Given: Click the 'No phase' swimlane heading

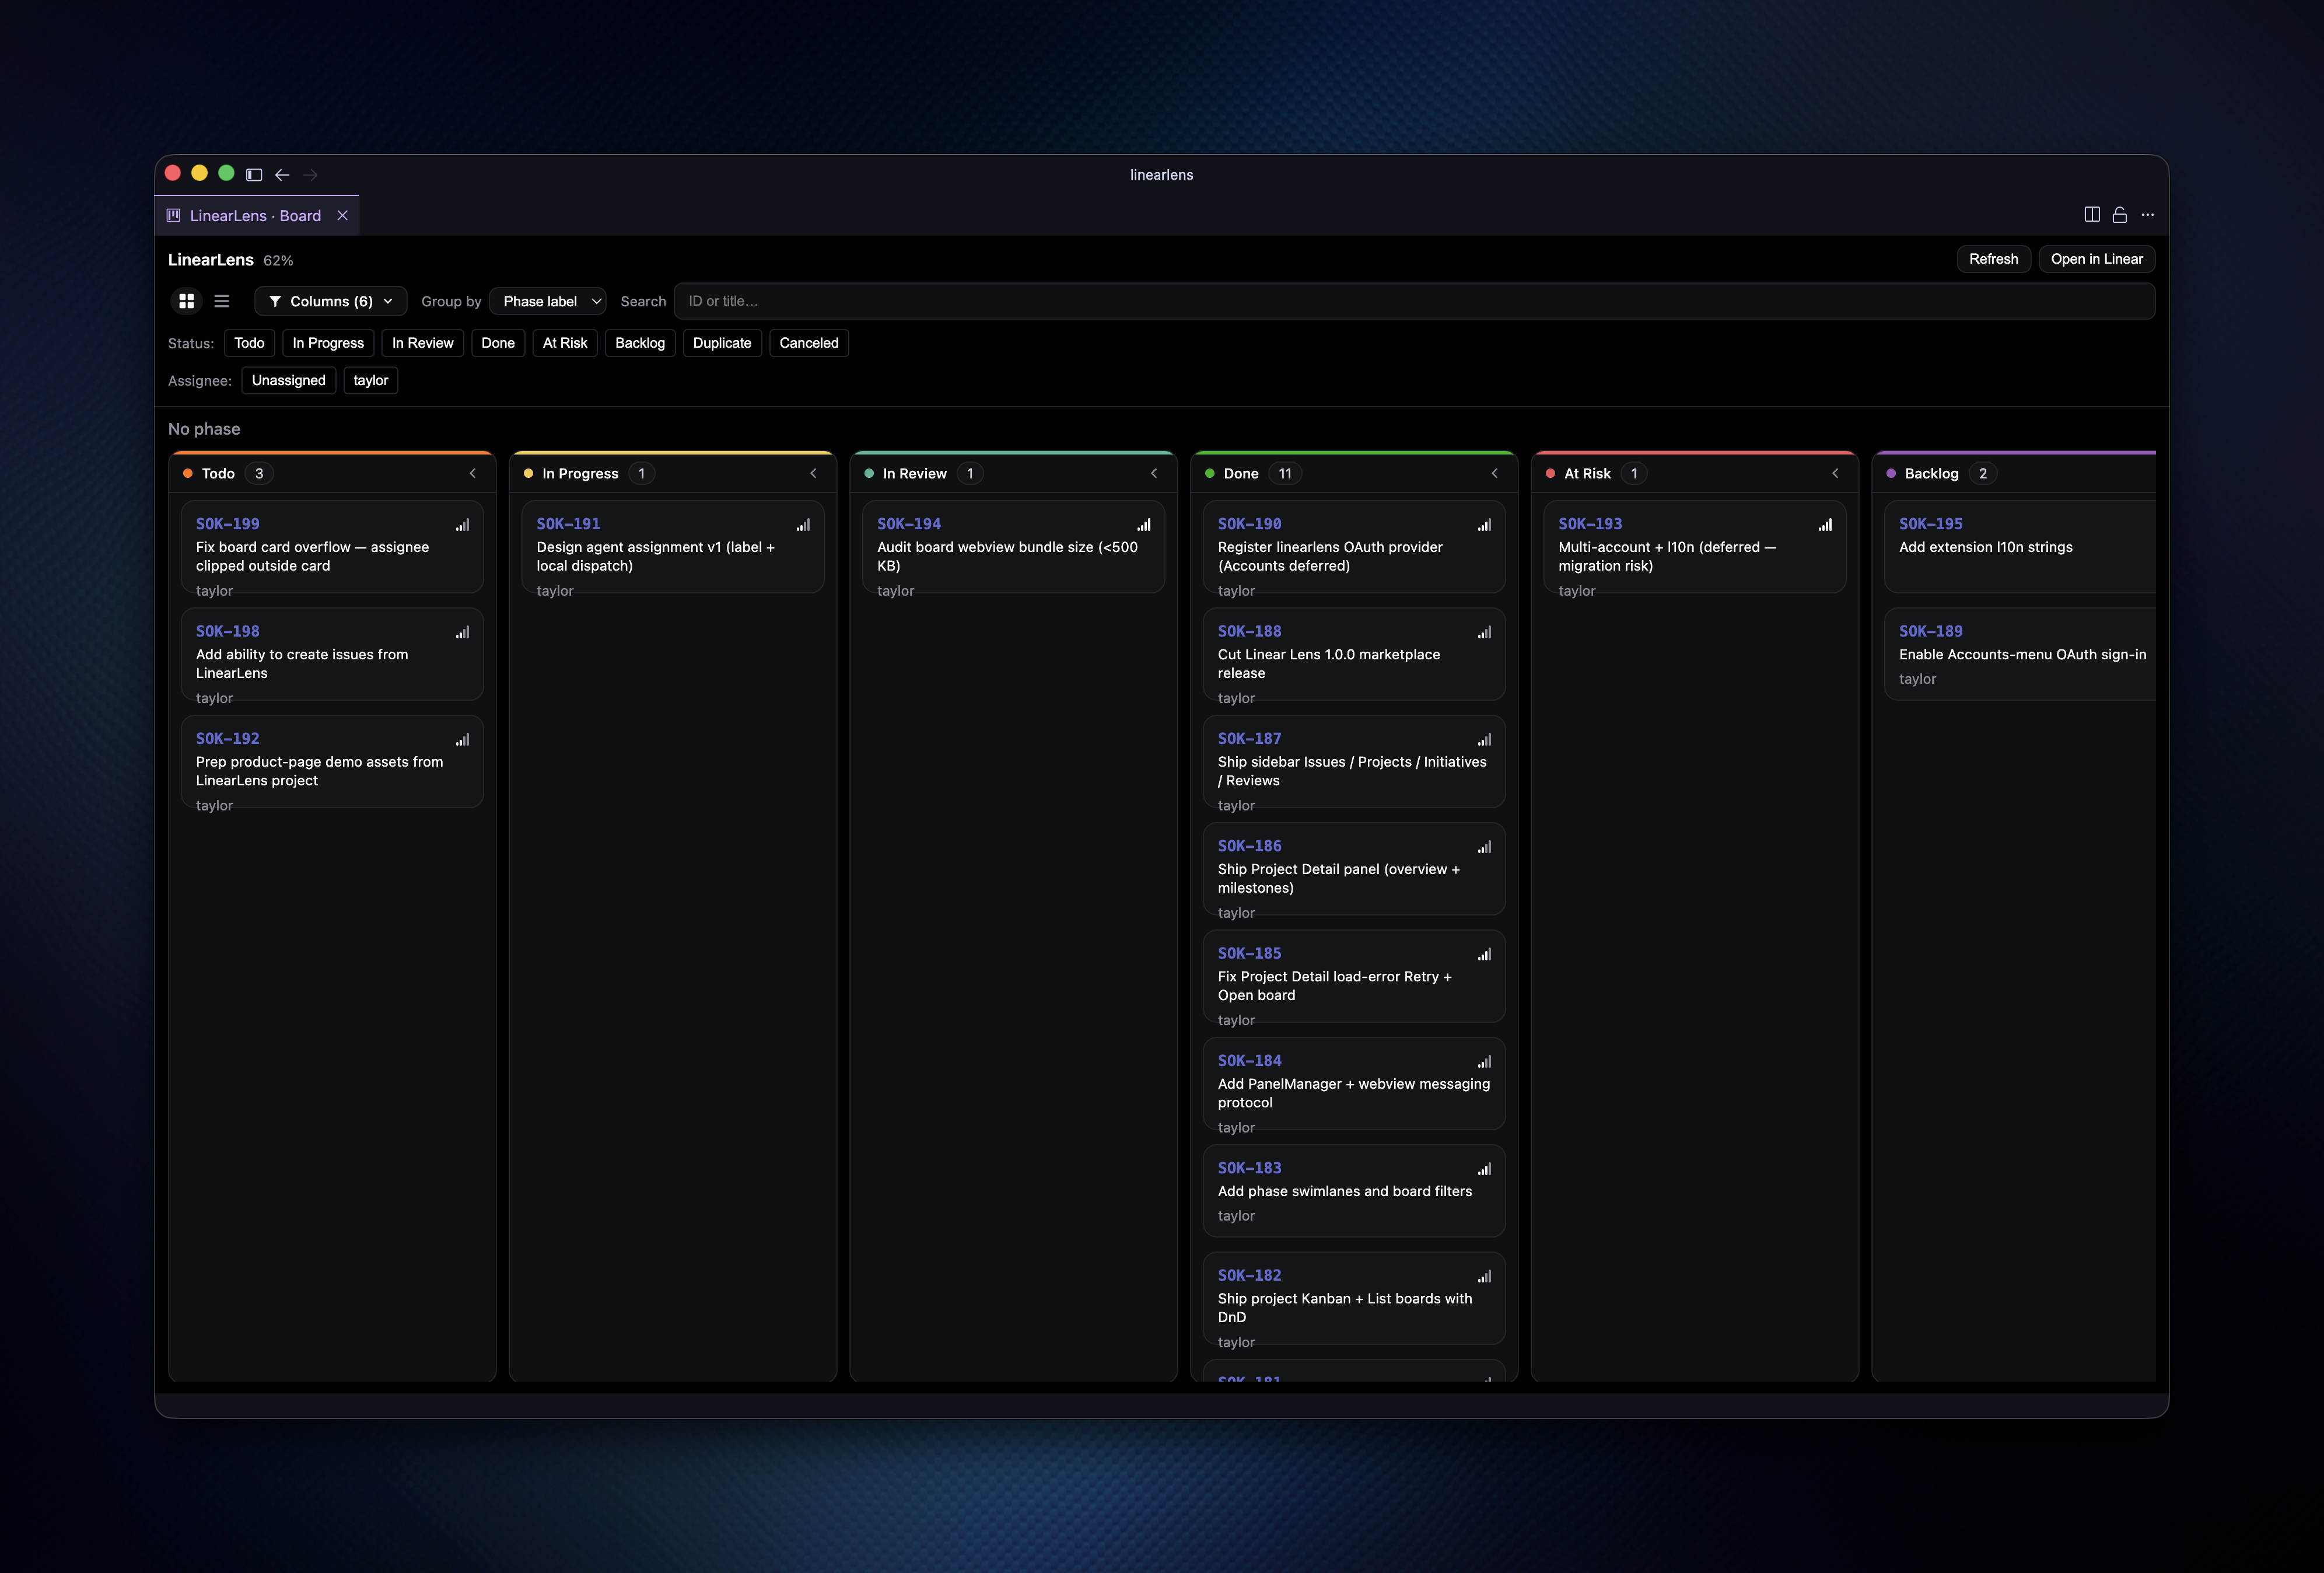Looking at the screenshot, I should click(x=204, y=429).
